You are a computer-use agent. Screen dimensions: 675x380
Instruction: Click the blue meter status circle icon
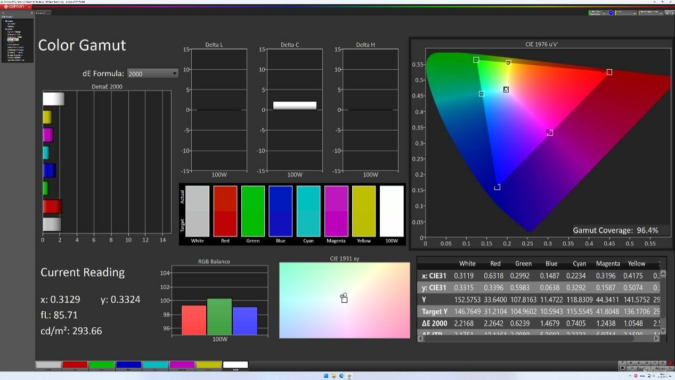[611, 12]
